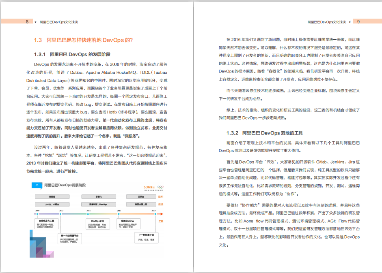
Task: Click the blue 05 badge in the figure
Action: tap(37, 185)
